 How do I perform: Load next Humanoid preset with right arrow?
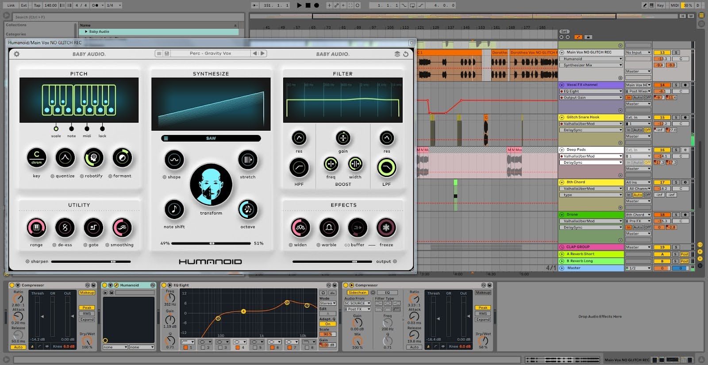(262, 53)
